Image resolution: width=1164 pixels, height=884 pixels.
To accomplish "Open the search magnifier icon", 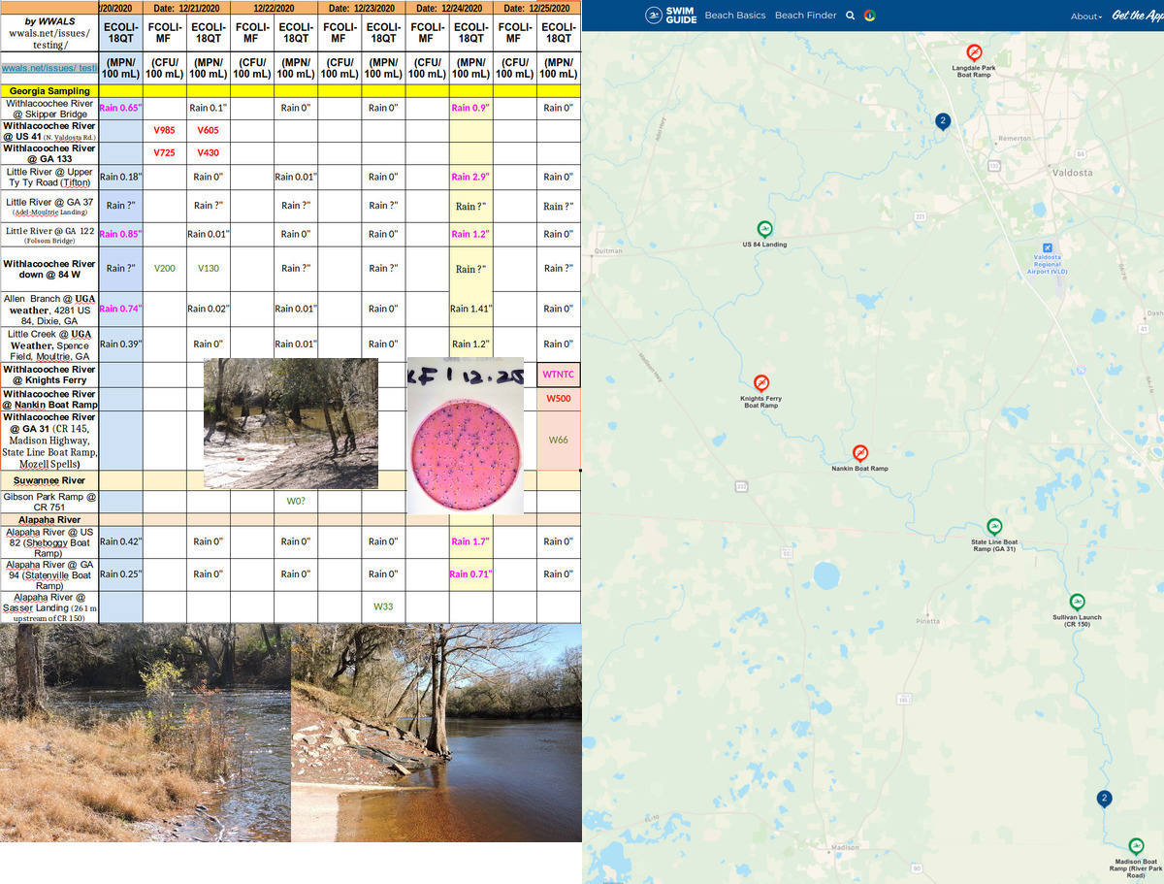I will [851, 16].
